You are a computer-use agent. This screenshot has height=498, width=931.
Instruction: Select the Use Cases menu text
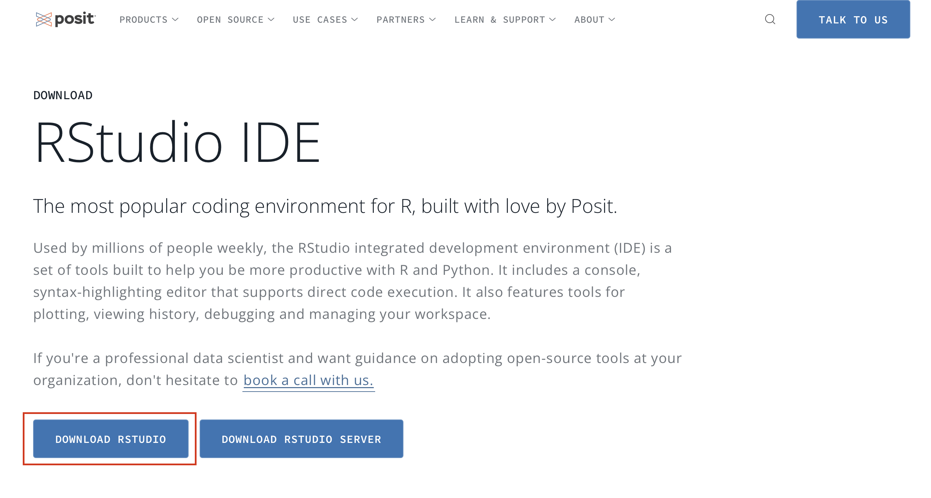(320, 20)
